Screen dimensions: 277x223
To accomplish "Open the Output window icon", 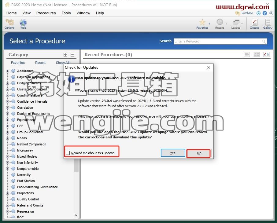I will pos(254,22).
